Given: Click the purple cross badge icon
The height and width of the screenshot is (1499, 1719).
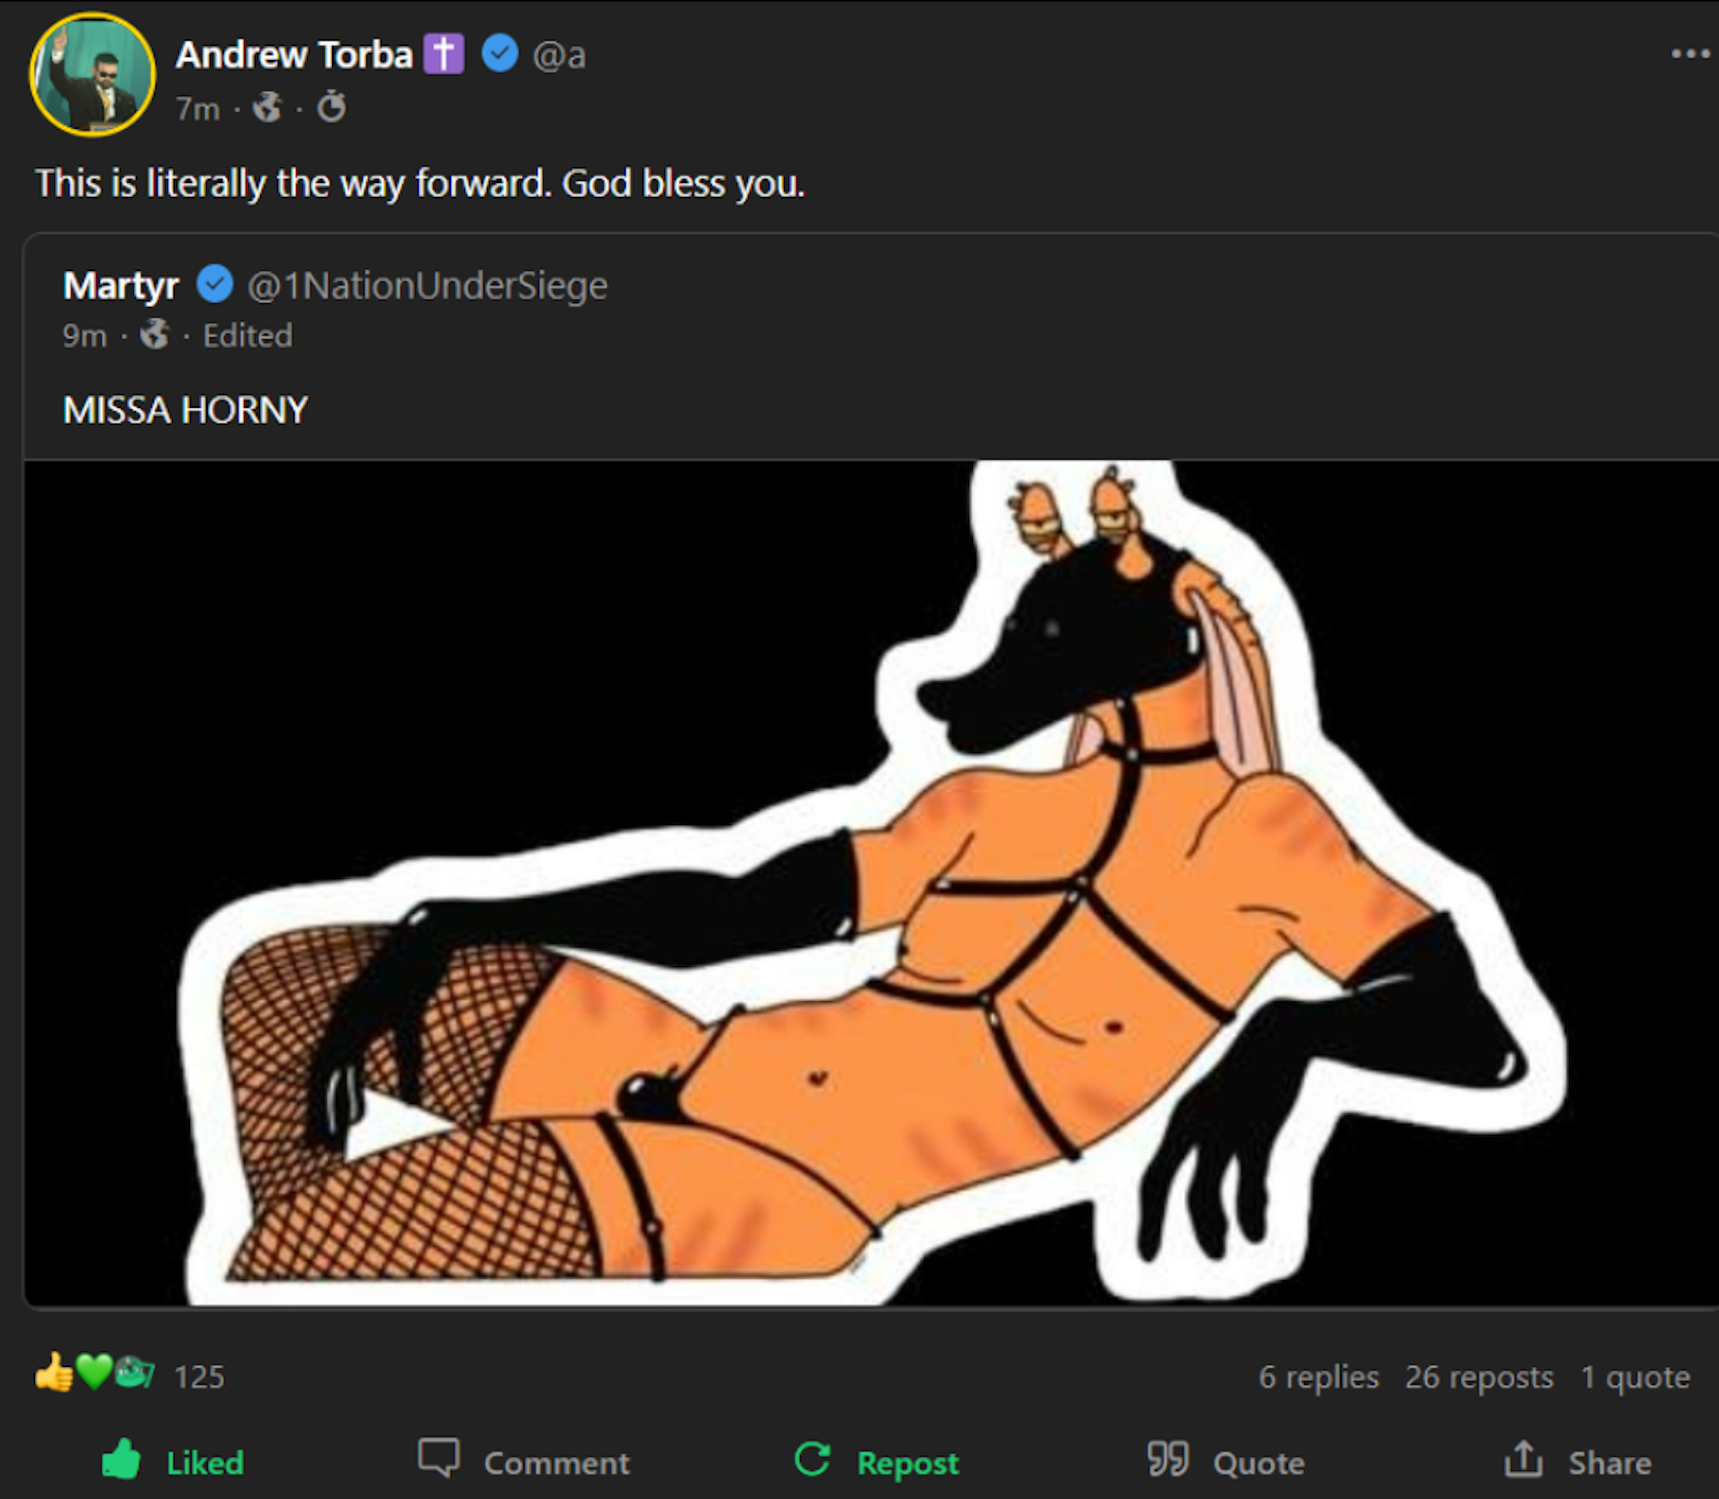Looking at the screenshot, I should (x=444, y=55).
